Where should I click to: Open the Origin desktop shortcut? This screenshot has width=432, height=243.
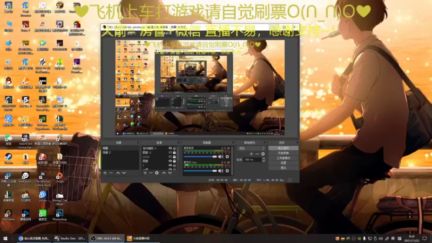pyautogui.click(x=59, y=178)
